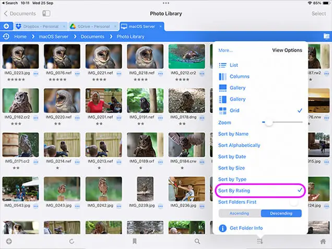Screen dimensions: 332x249
Task: Toggle Sort Folders First switch
Action: click(293, 202)
